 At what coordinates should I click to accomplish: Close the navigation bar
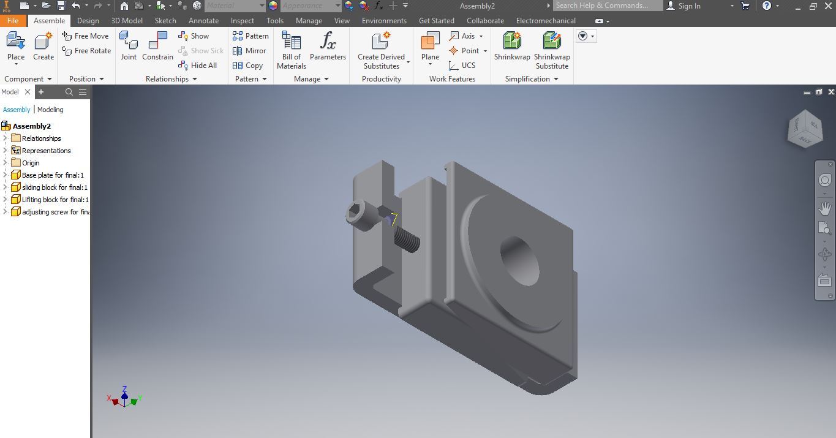[830, 164]
